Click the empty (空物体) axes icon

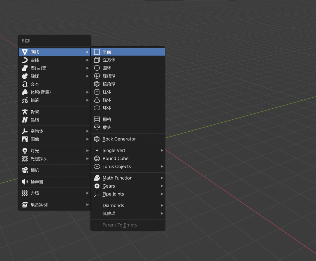[25, 131]
